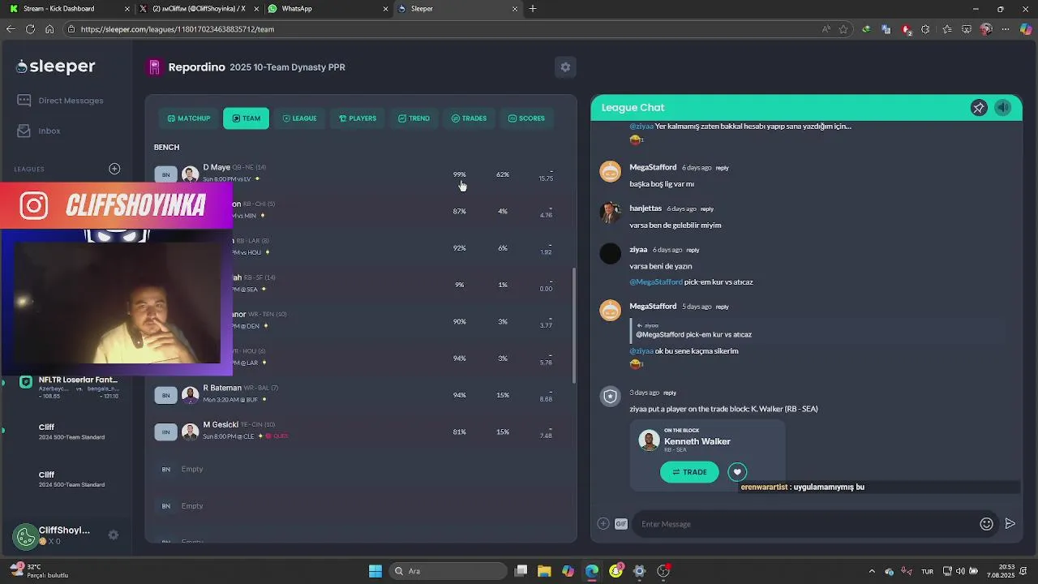The width and height of the screenshot is (1038, 584).
Task: Open browser Settings and more menu
Action: pyautogui.click(x=1006, y=29)
